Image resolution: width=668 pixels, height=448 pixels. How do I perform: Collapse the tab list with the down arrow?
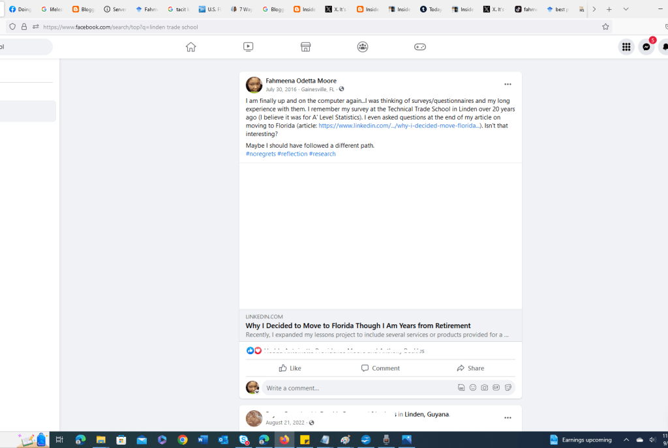[x=626, y=9]
